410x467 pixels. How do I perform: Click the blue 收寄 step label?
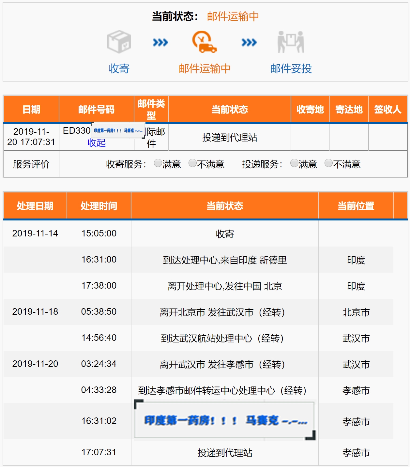pyautogui.click(x=119, y=68)
